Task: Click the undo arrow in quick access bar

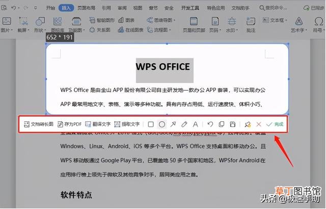Action: click(x=14, y=8)
